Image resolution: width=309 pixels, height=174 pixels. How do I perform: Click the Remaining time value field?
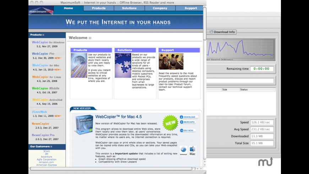click(262, 69)
